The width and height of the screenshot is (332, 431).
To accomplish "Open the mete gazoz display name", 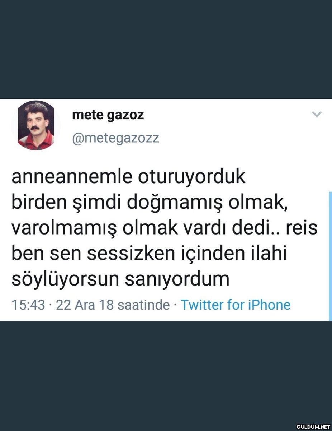I will (108, 115).
